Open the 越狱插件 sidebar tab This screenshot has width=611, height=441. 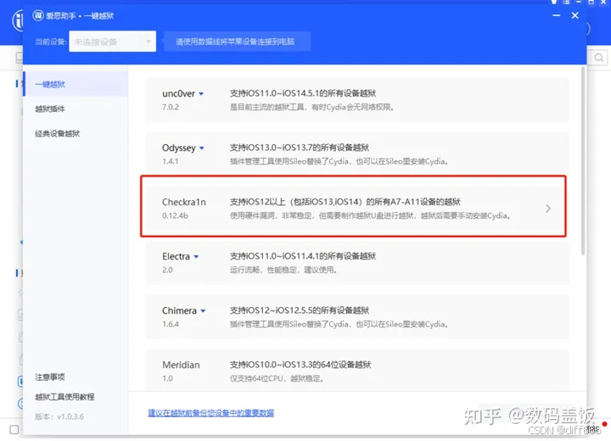[50, 109]
